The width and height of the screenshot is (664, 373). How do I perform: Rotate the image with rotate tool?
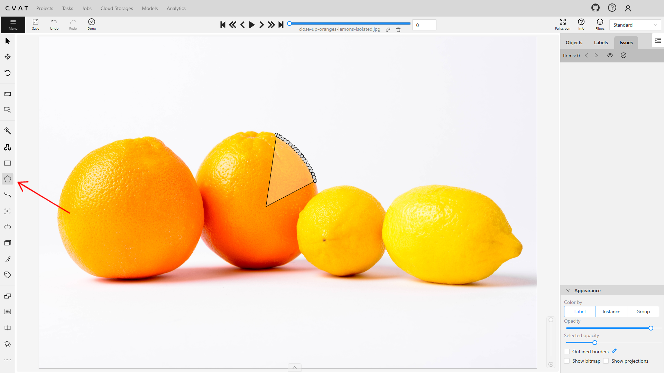[8, 73]
